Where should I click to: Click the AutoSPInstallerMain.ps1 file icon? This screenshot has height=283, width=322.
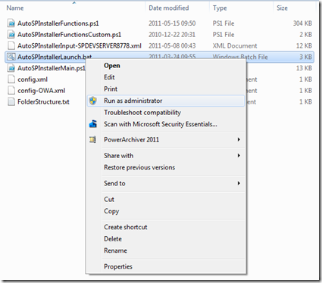[11, 68]
